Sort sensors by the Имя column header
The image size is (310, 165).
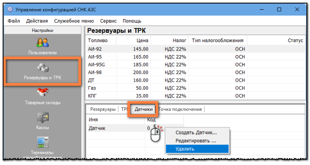click(x=115, y=120)
